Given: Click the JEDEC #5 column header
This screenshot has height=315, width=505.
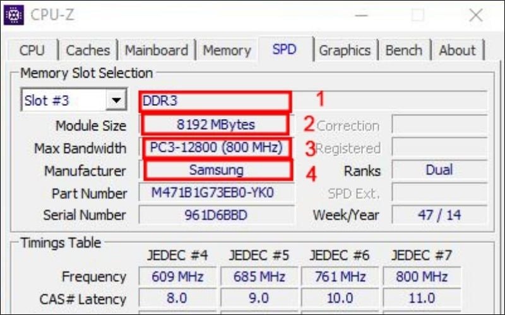Looking at the screenshot, I should (259, 256).
